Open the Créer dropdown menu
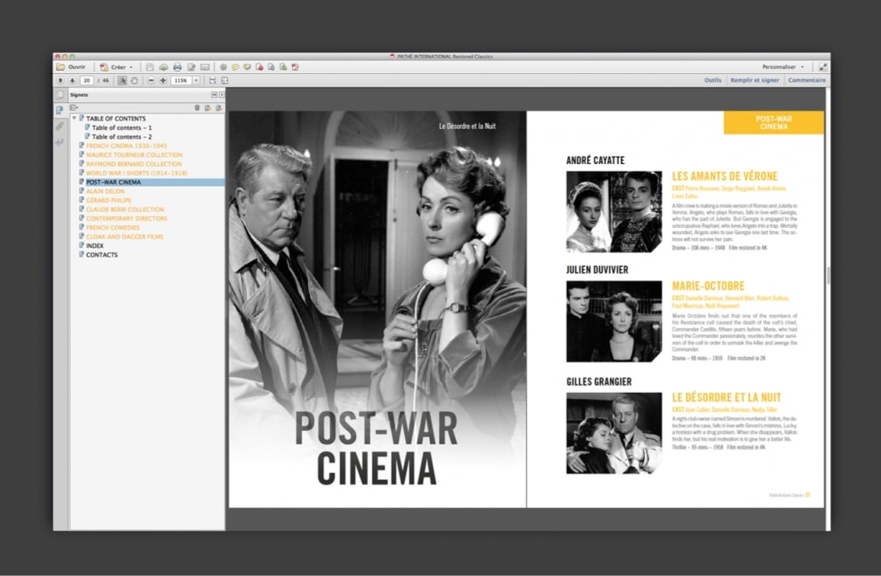This screenshot has height=576, width=881. pyautogui.click(x=119, y=66)
